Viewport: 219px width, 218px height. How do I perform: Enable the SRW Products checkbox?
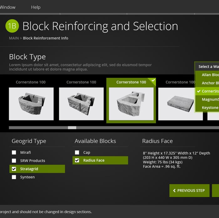(x=14, y=161)
